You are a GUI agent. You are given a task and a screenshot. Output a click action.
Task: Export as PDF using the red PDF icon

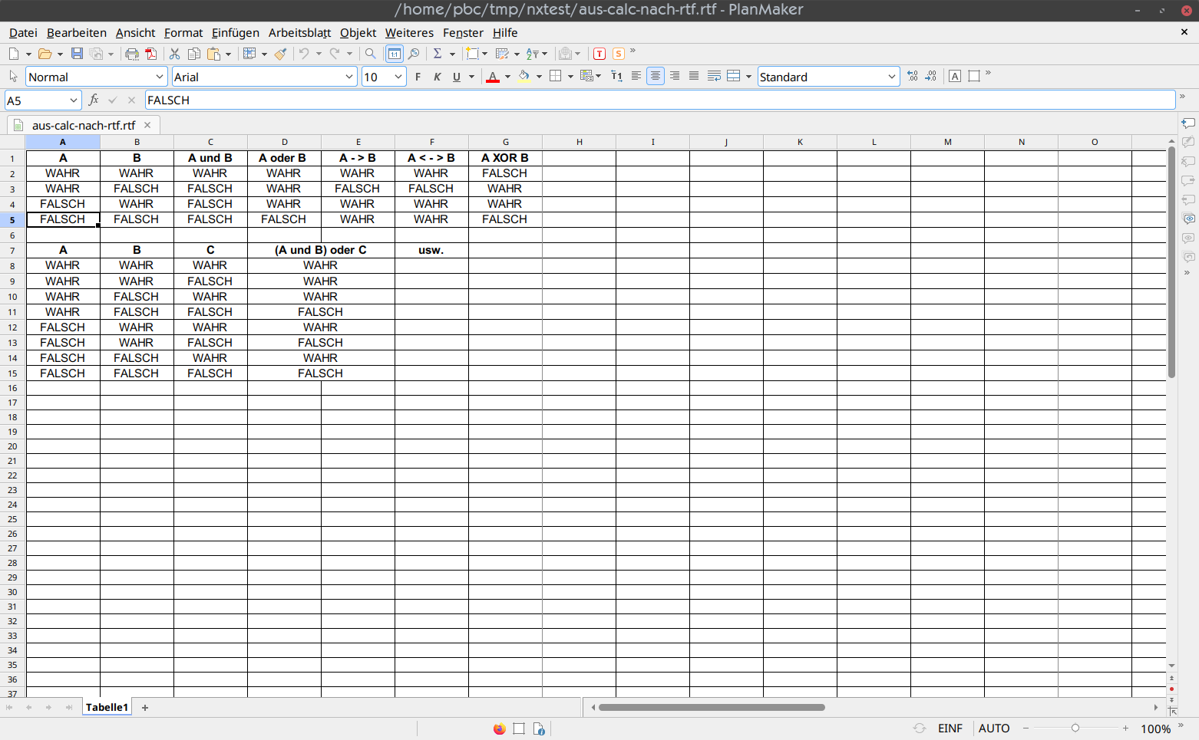[151, 54]
